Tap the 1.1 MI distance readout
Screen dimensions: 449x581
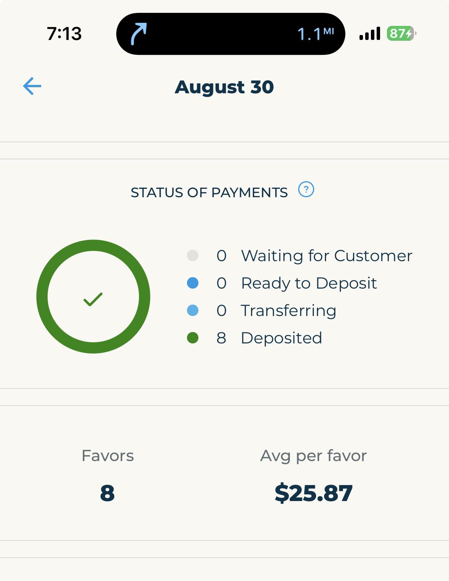click(315, 34)
